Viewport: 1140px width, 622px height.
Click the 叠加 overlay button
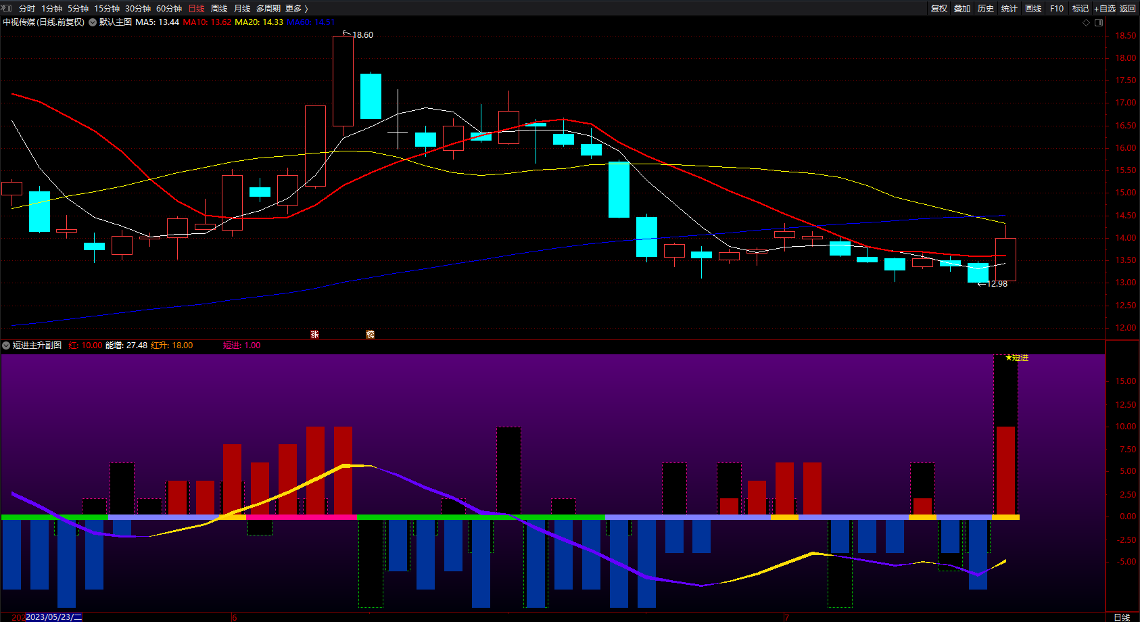pyautogui.click(x=962, y=8)
